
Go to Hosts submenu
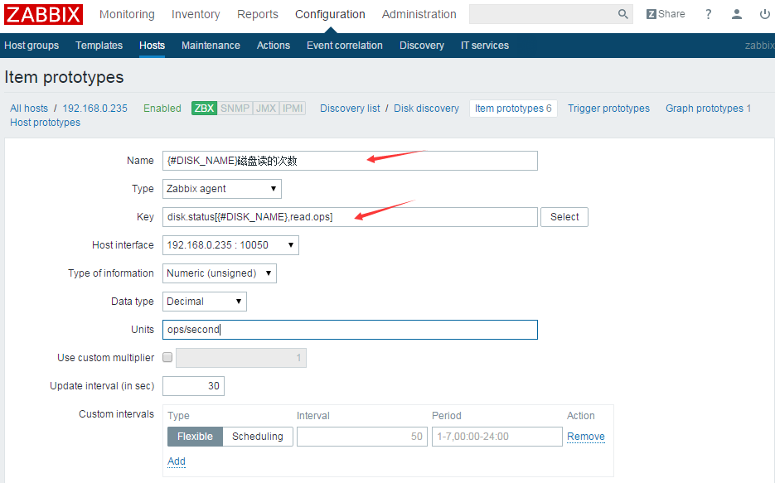pos(152,46)
